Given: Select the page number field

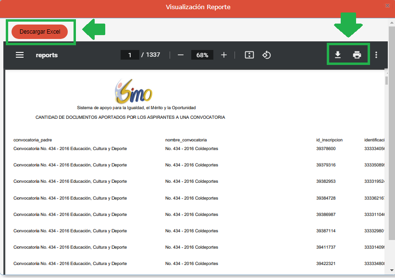Looking at the screenshot, I should tap(130, 55).
